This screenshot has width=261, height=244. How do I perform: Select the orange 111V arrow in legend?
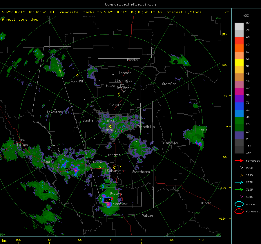point(239,175)
